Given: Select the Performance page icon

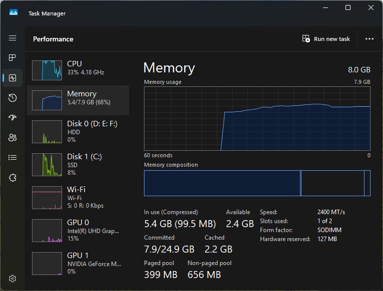Looking at the screenshot, I should point(12,78).
